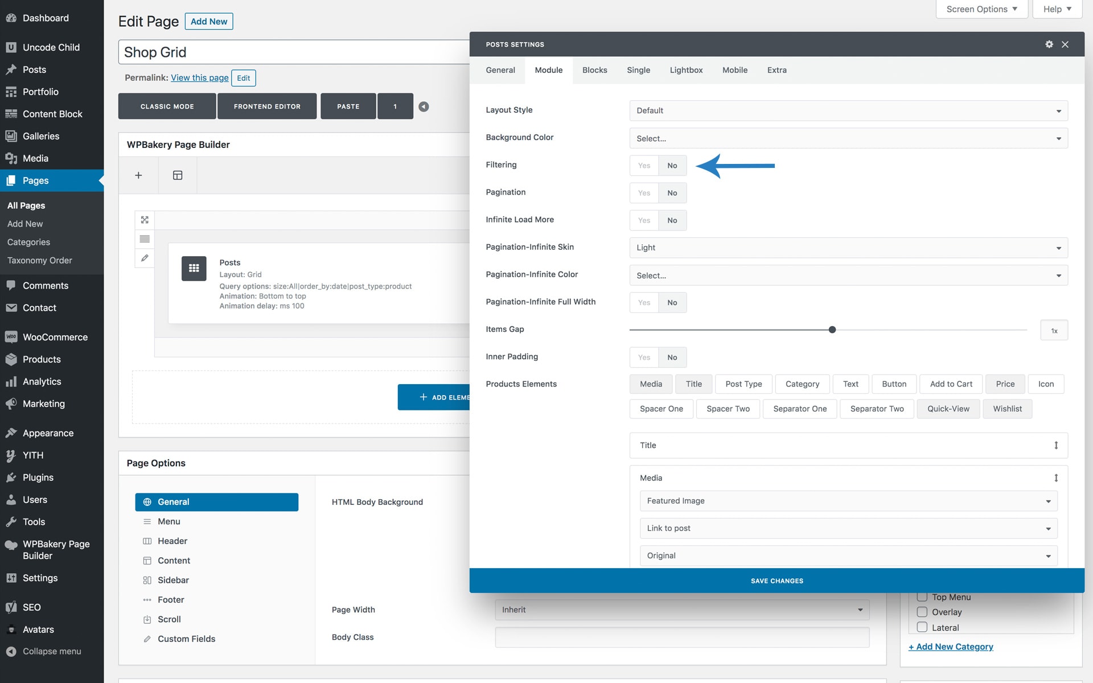Open the Layout Style dropdown
Screen dimensions: 1093x683
pos(848,110)
